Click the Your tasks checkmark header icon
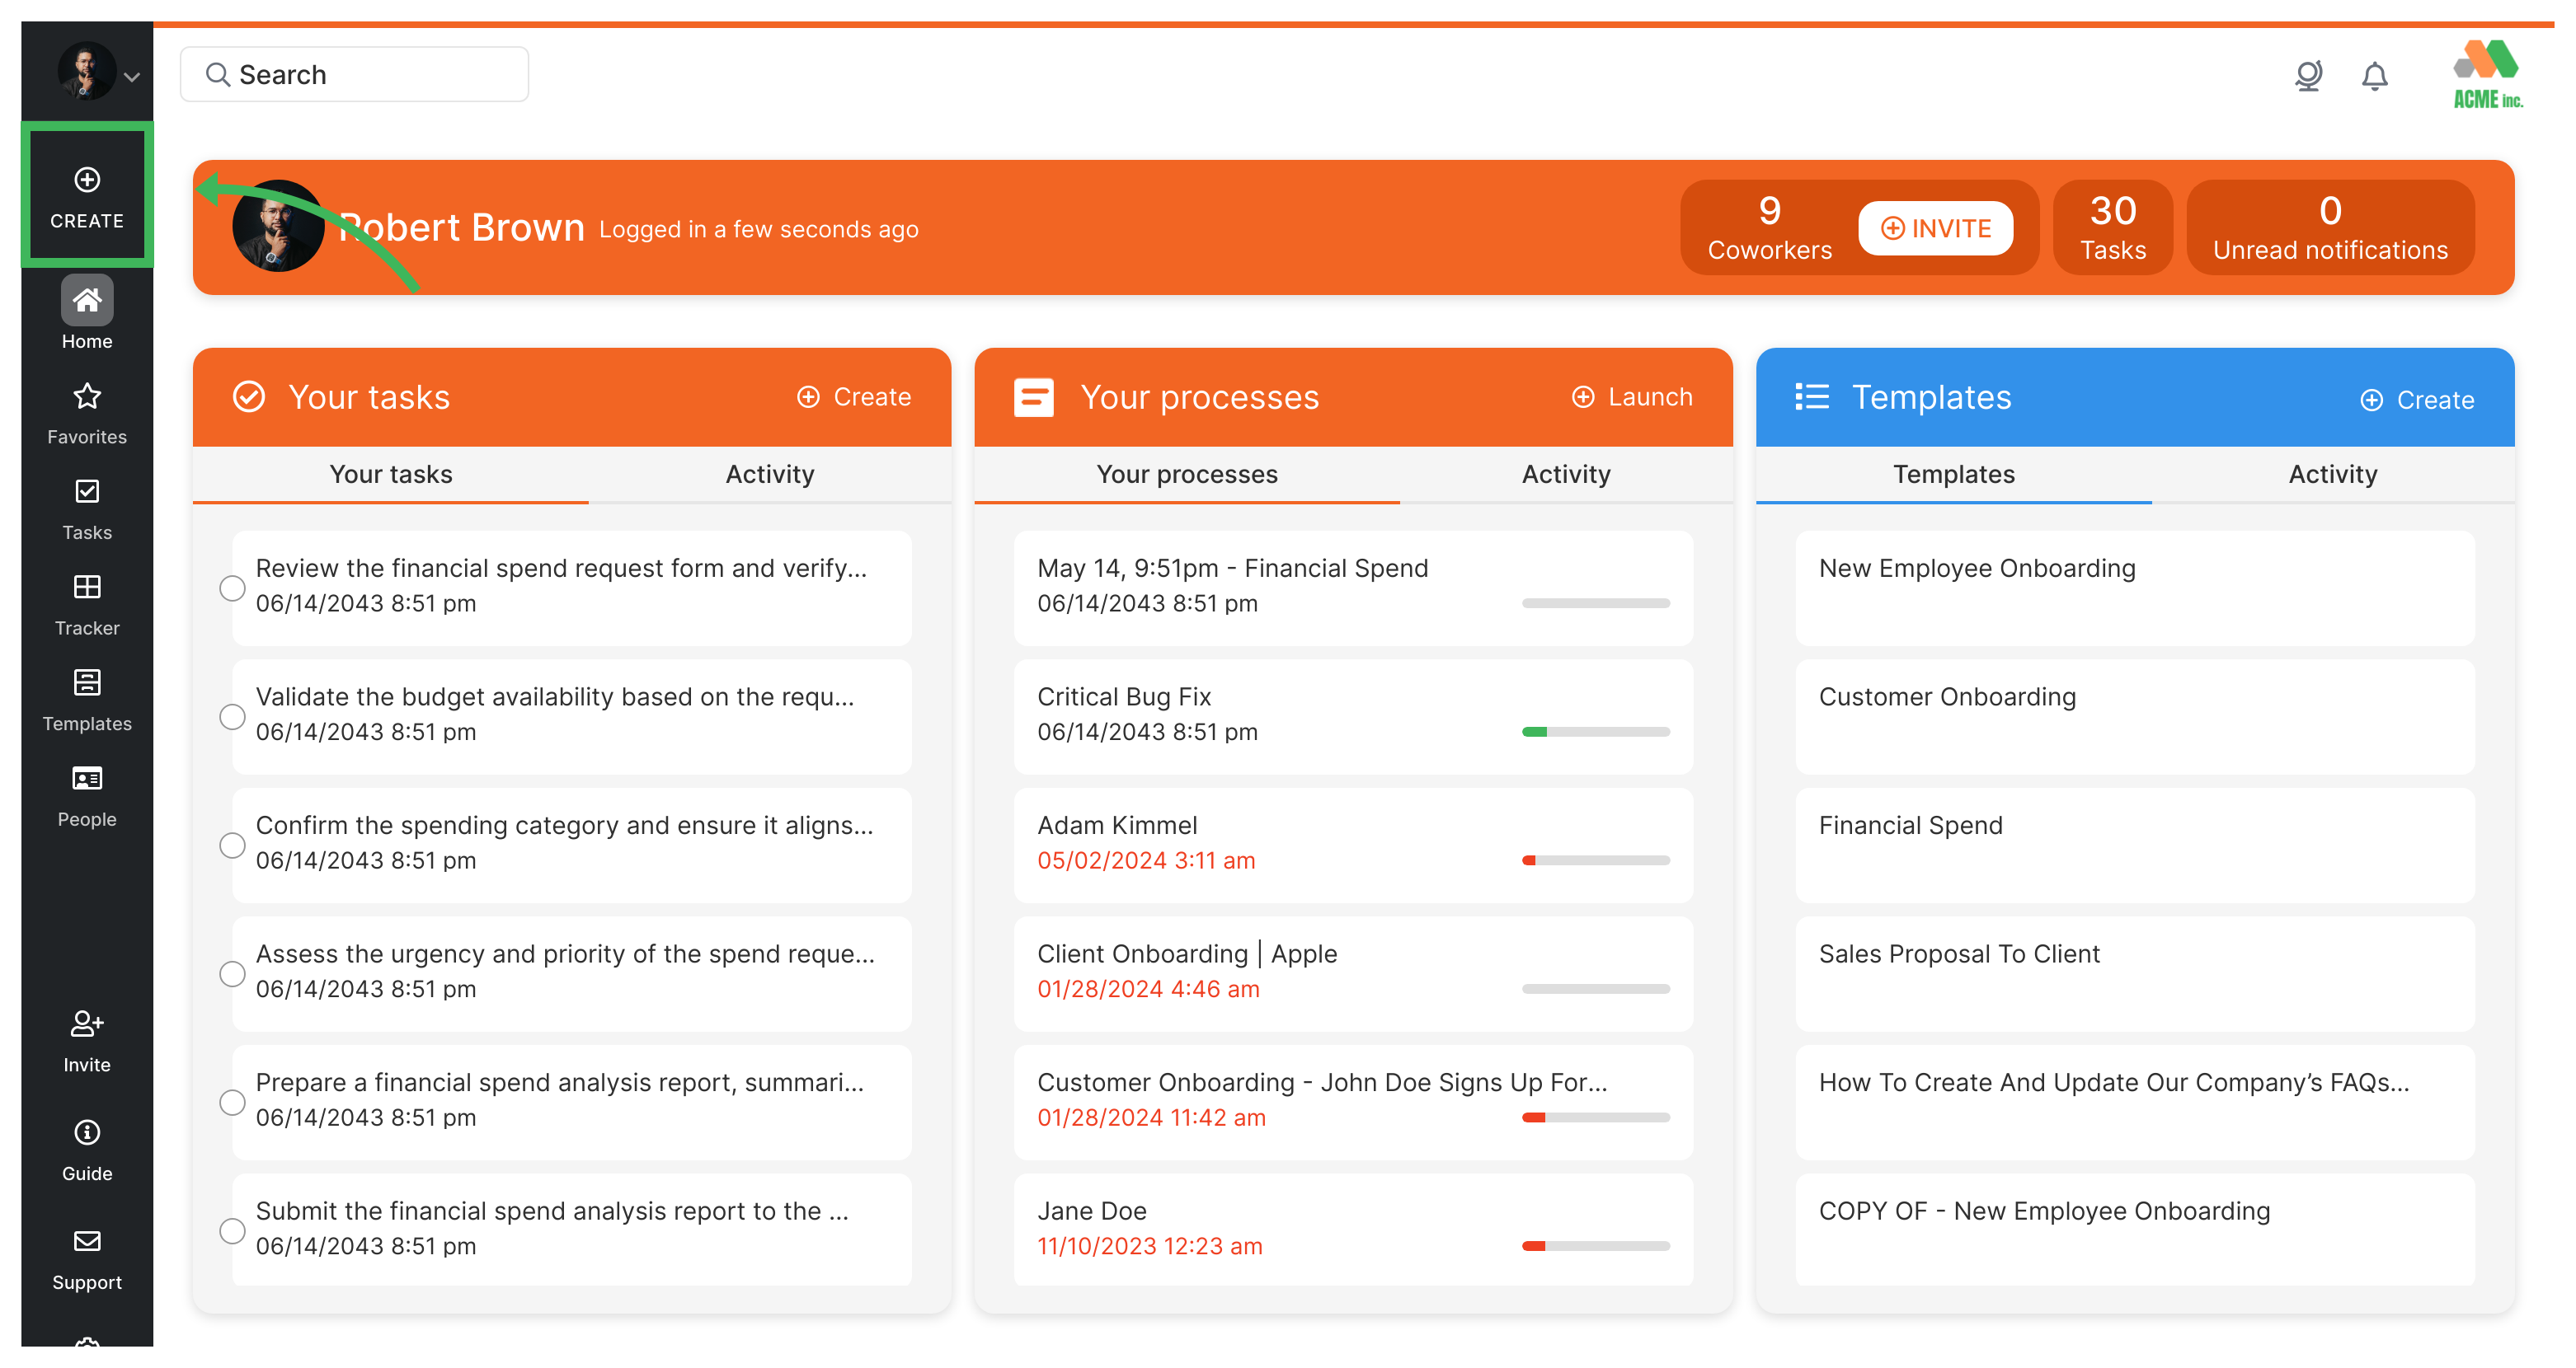 point(249,396)
